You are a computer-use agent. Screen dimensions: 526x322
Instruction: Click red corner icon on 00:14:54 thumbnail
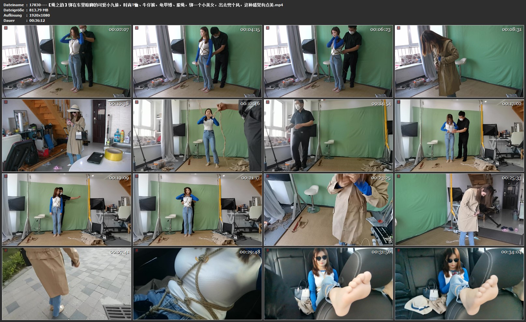[x=268, y=102]
